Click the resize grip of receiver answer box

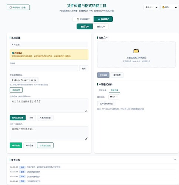tap(87, 139)
